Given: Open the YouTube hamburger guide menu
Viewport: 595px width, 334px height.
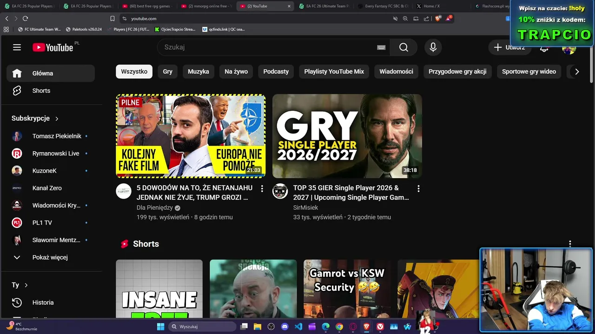Looking at the screenshot, I should pos(17,47).
